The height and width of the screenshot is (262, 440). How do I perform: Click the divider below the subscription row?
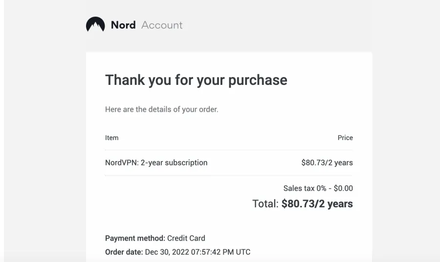click(x=229, y=176)
